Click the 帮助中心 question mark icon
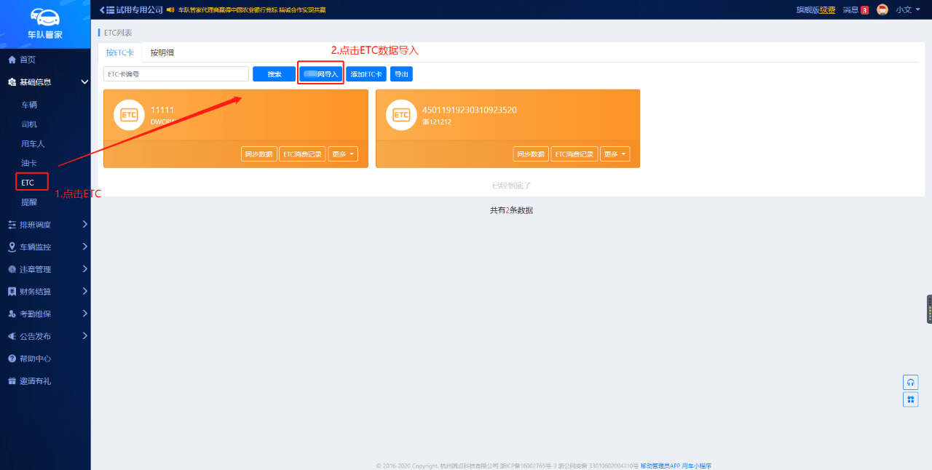 coord(12,359)
